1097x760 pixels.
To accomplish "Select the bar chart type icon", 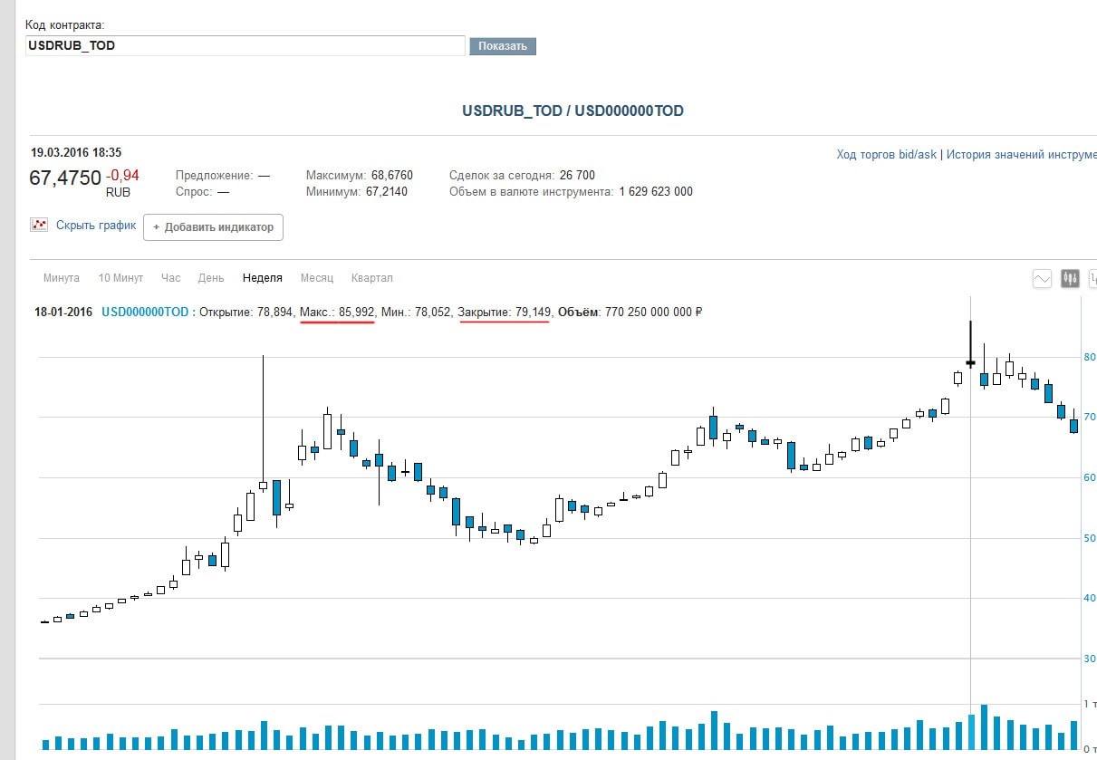I will point(1092,279).
